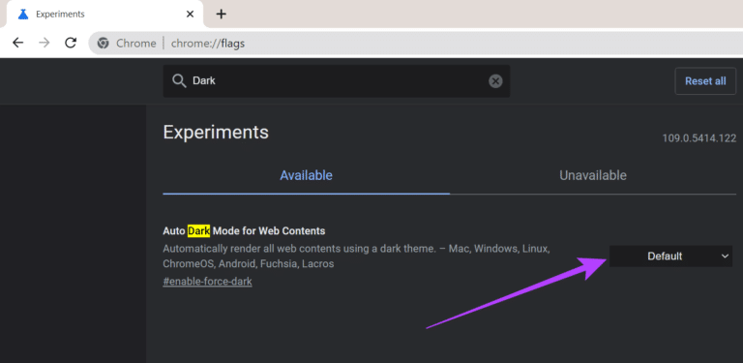The width and height of the screenshot is (743, 363).
Task: Close the Experiments tab
Action: pyautogui.click(x=190, y=15)
